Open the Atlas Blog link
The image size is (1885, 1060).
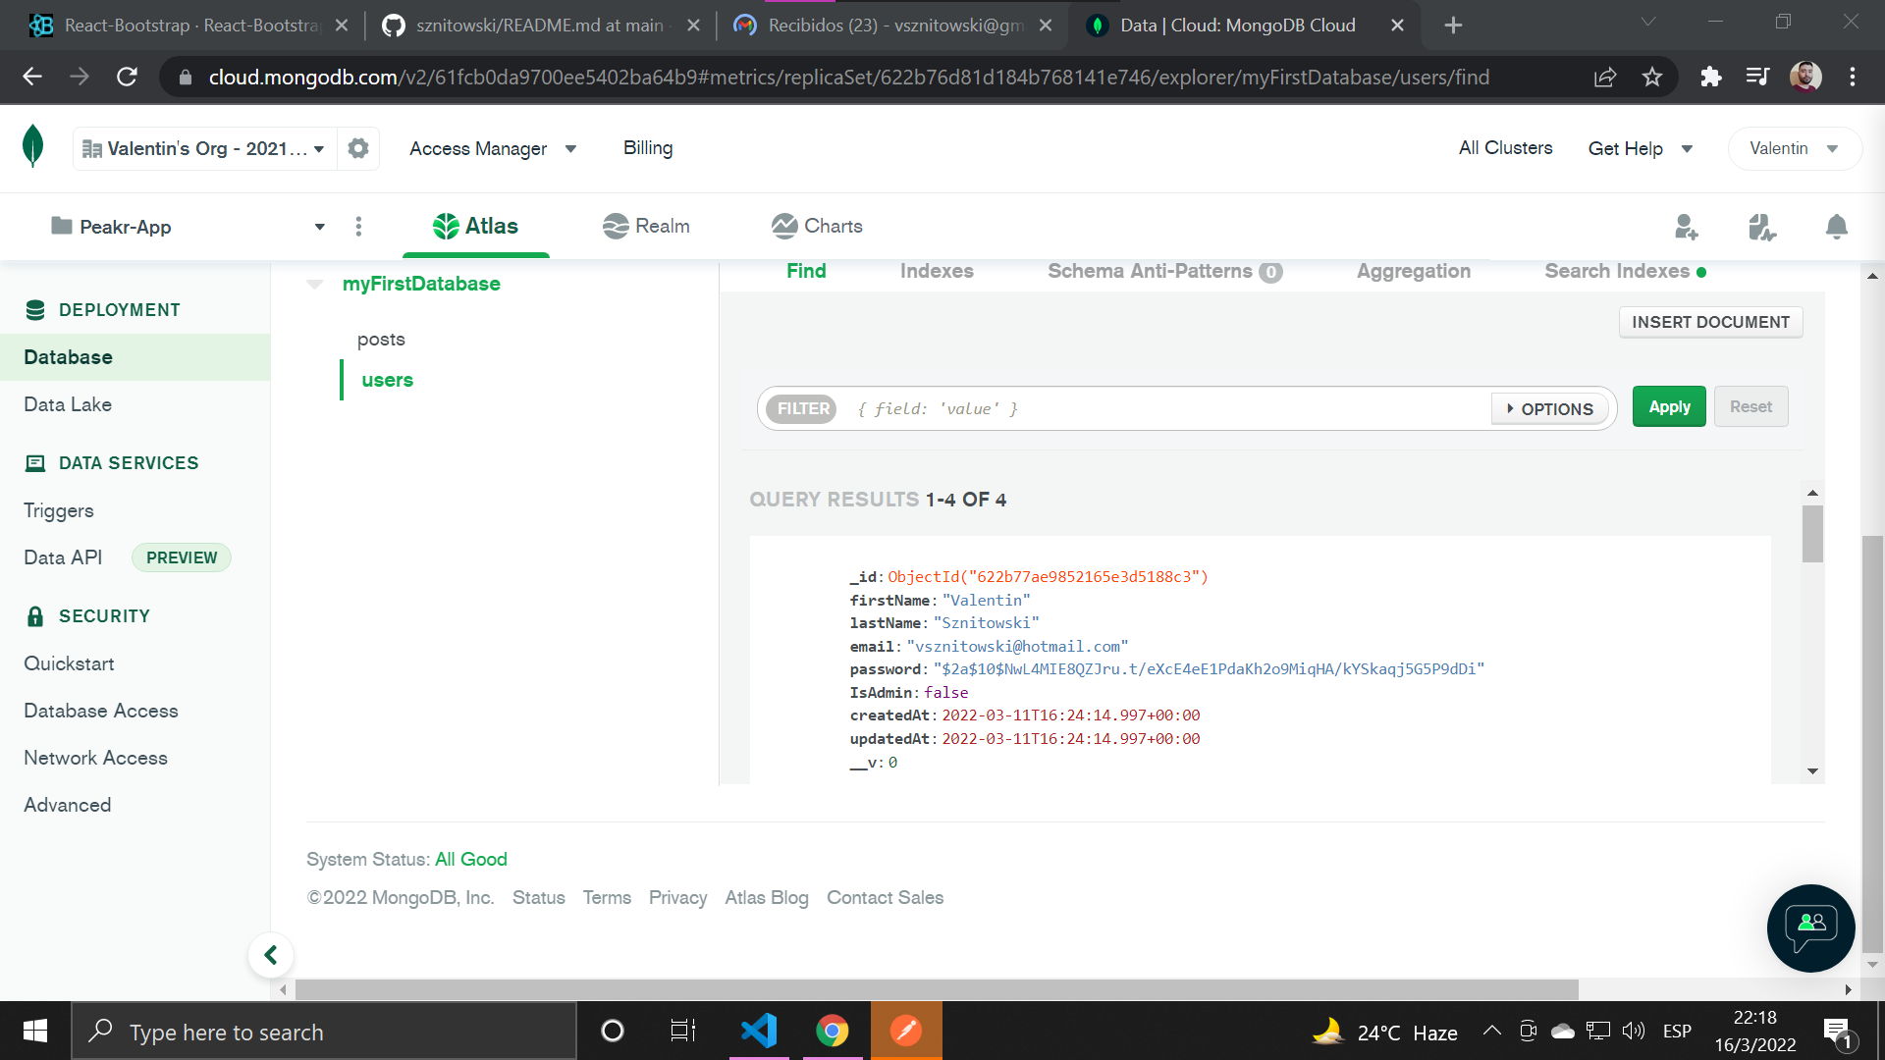767,897
